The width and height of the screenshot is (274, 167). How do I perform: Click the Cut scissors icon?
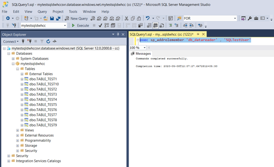[126, 18]
